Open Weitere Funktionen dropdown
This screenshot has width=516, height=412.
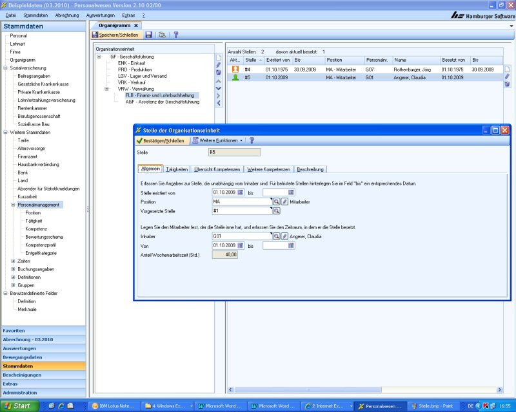click(218, 140)
